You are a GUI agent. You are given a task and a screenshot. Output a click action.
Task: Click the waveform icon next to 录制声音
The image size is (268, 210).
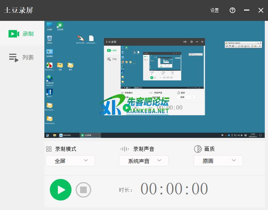(x=125, y=149)
